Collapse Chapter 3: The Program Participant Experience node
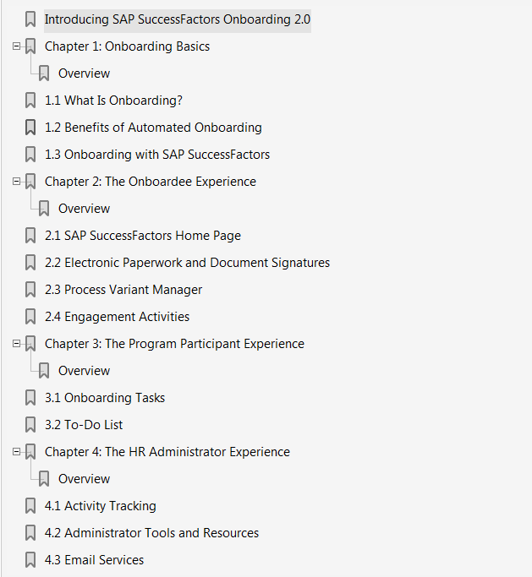The height and width of the screenshot is (577, 532). click(x=16, y=344)
